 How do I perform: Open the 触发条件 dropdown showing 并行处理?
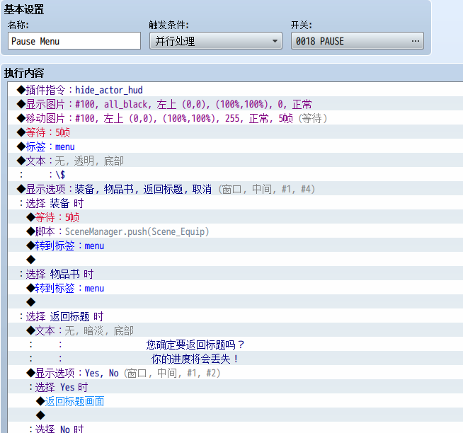click(x=216, y=41)
